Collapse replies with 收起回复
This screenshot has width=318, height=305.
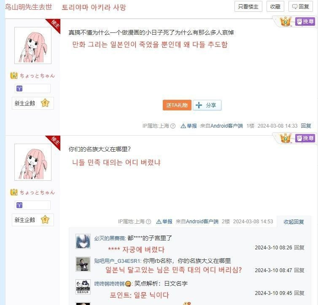[294, 222]
